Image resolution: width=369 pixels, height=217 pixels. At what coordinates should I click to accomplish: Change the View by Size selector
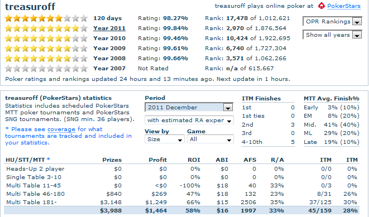pos(165,139)
